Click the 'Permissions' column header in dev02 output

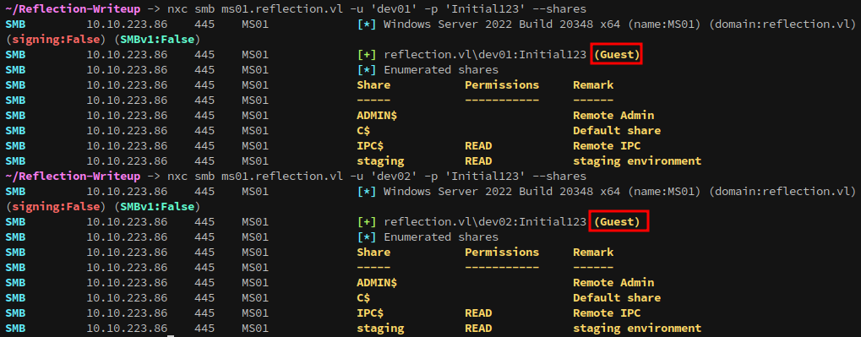pos(502,253)
